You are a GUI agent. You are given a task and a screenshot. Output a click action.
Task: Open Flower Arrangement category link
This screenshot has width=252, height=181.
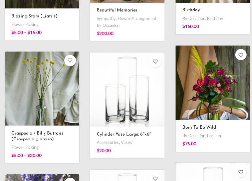(137, 19)
